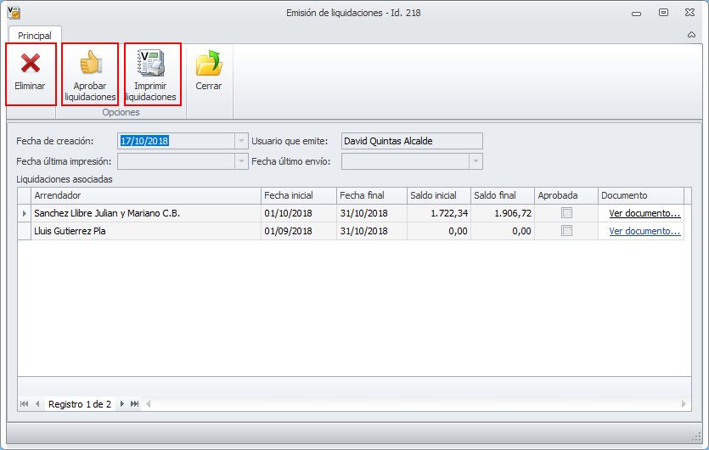The image size is (709, 450).
Task: Check Aprobada for Lluis Gutierrez Pla
Action: click(x=566, y=231)
